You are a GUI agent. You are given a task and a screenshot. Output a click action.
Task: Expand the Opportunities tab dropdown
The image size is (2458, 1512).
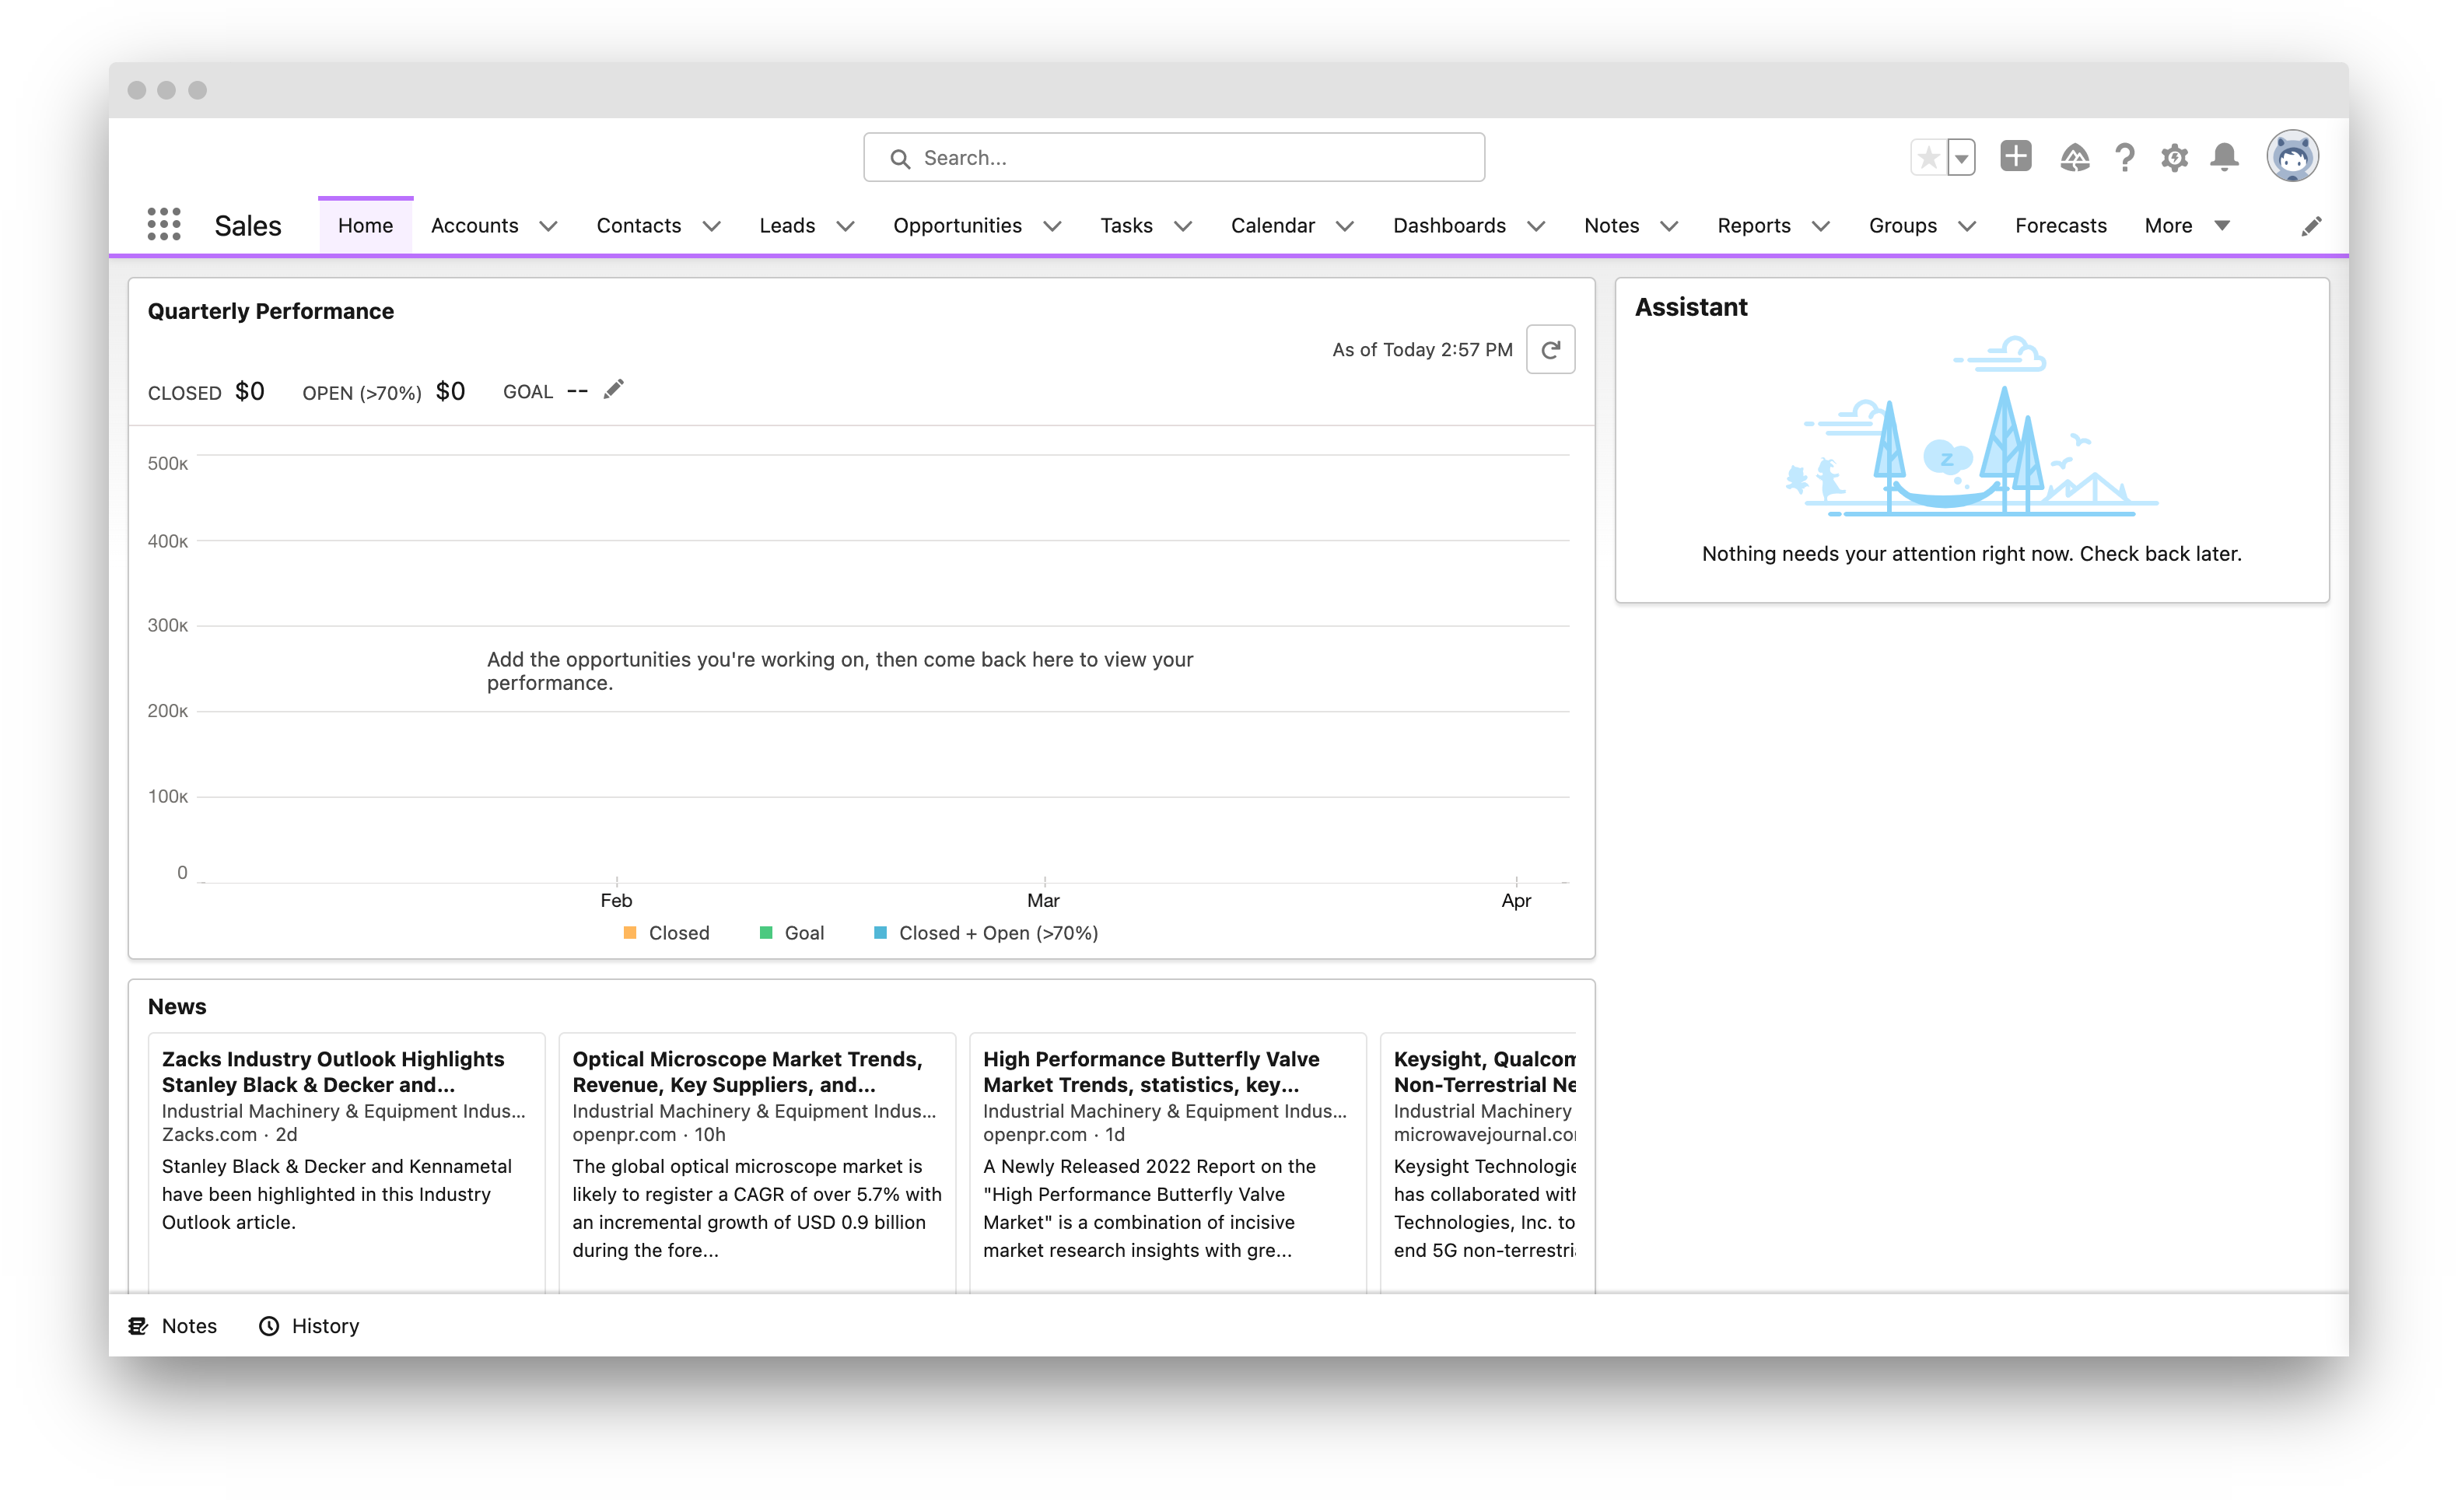click(1055, 226)
